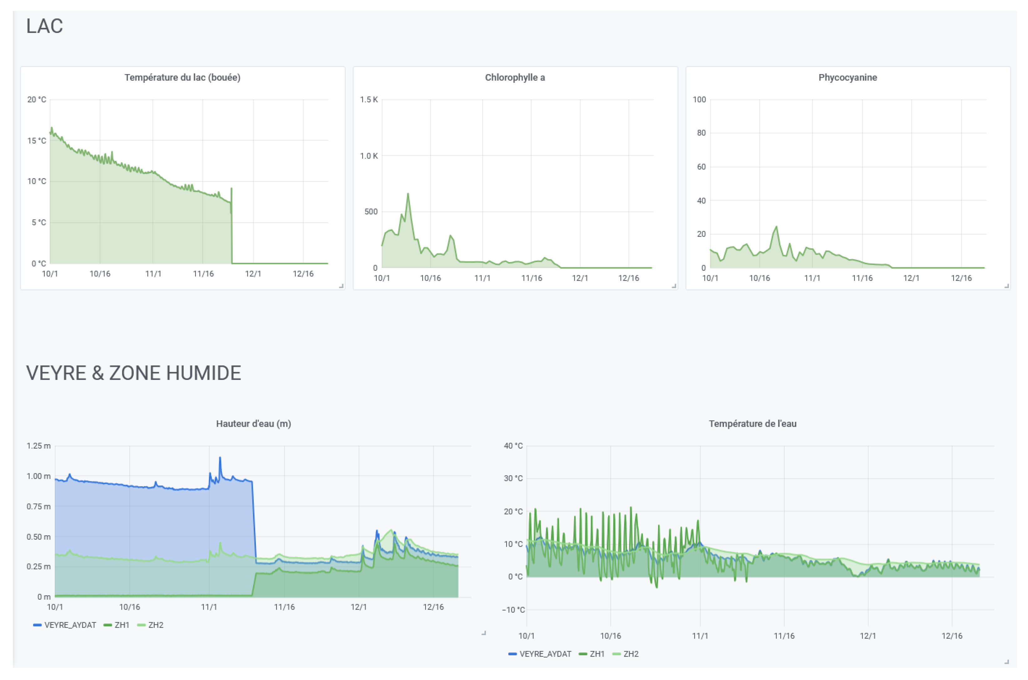1028x680 pixels.
Task: Click the 15 °C axis label in Température du lac
Action: (37, 141)
